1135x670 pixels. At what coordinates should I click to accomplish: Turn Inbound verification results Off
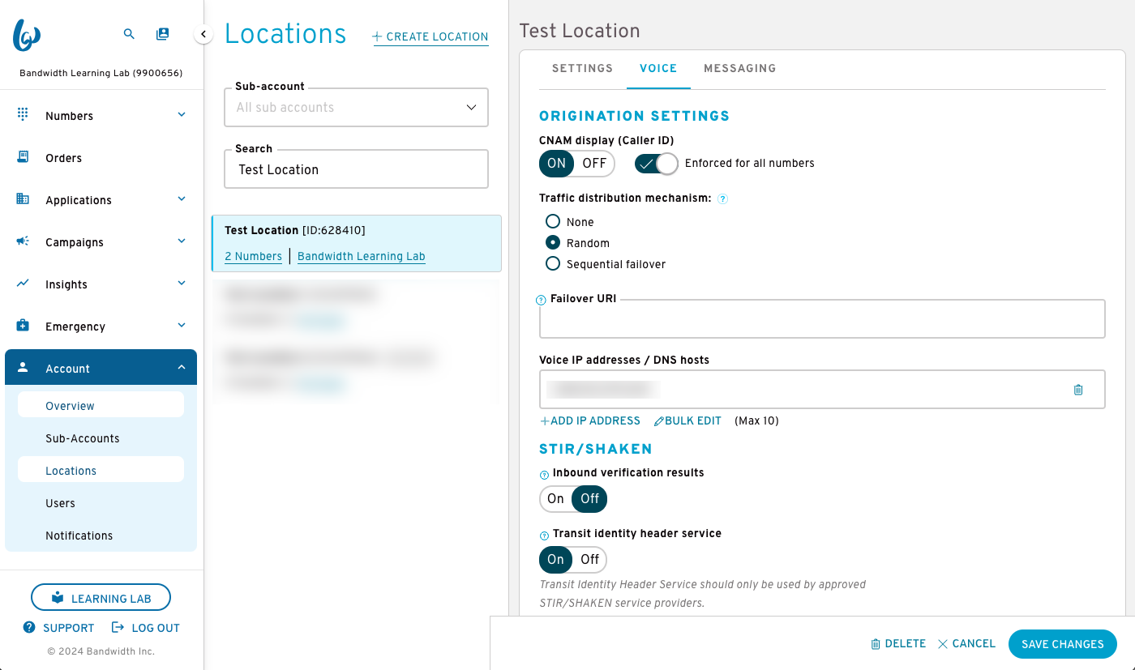point(590,499)
